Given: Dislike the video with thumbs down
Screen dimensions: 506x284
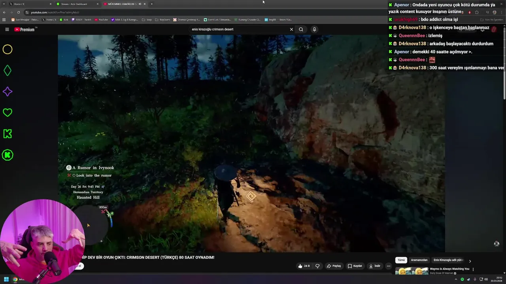Looking at the screenshot, I should (x=317, y=266).
